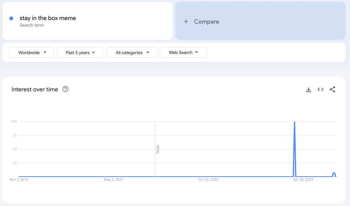Click the blue dot next to search term
This screenshot has width=350, height=206.
[x=11, y=18]
